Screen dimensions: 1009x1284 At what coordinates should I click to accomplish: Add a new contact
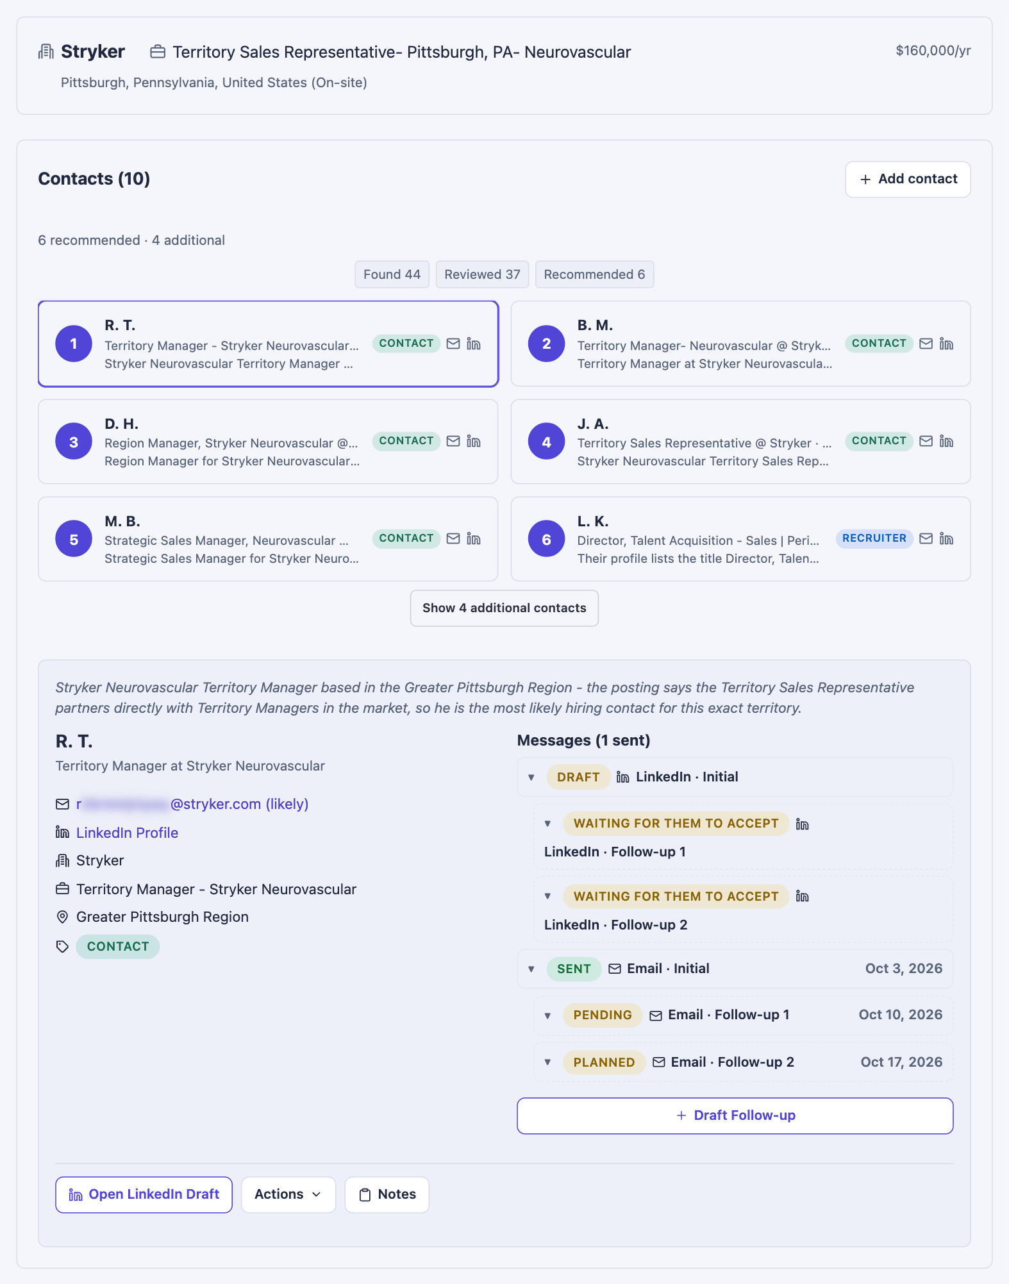[908, 179]
